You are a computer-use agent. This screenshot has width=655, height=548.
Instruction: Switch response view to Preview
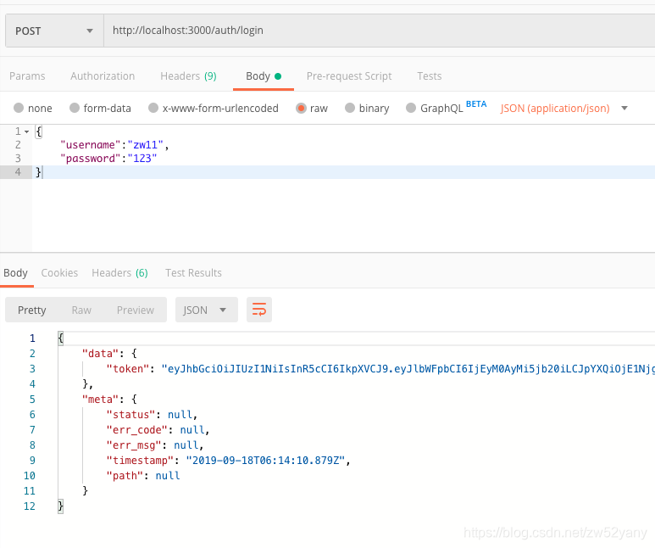pos(136,310)
